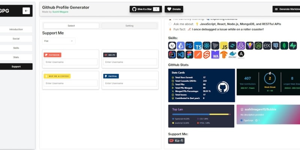Click the React skill icon
This screenshot has width=300, height=150.
point(207,46)
